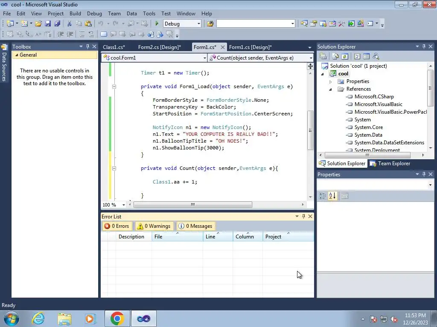Open Properties Window from the standard toolbar
437x327 pixels.
pyautogui.click(x=314, y=24)
